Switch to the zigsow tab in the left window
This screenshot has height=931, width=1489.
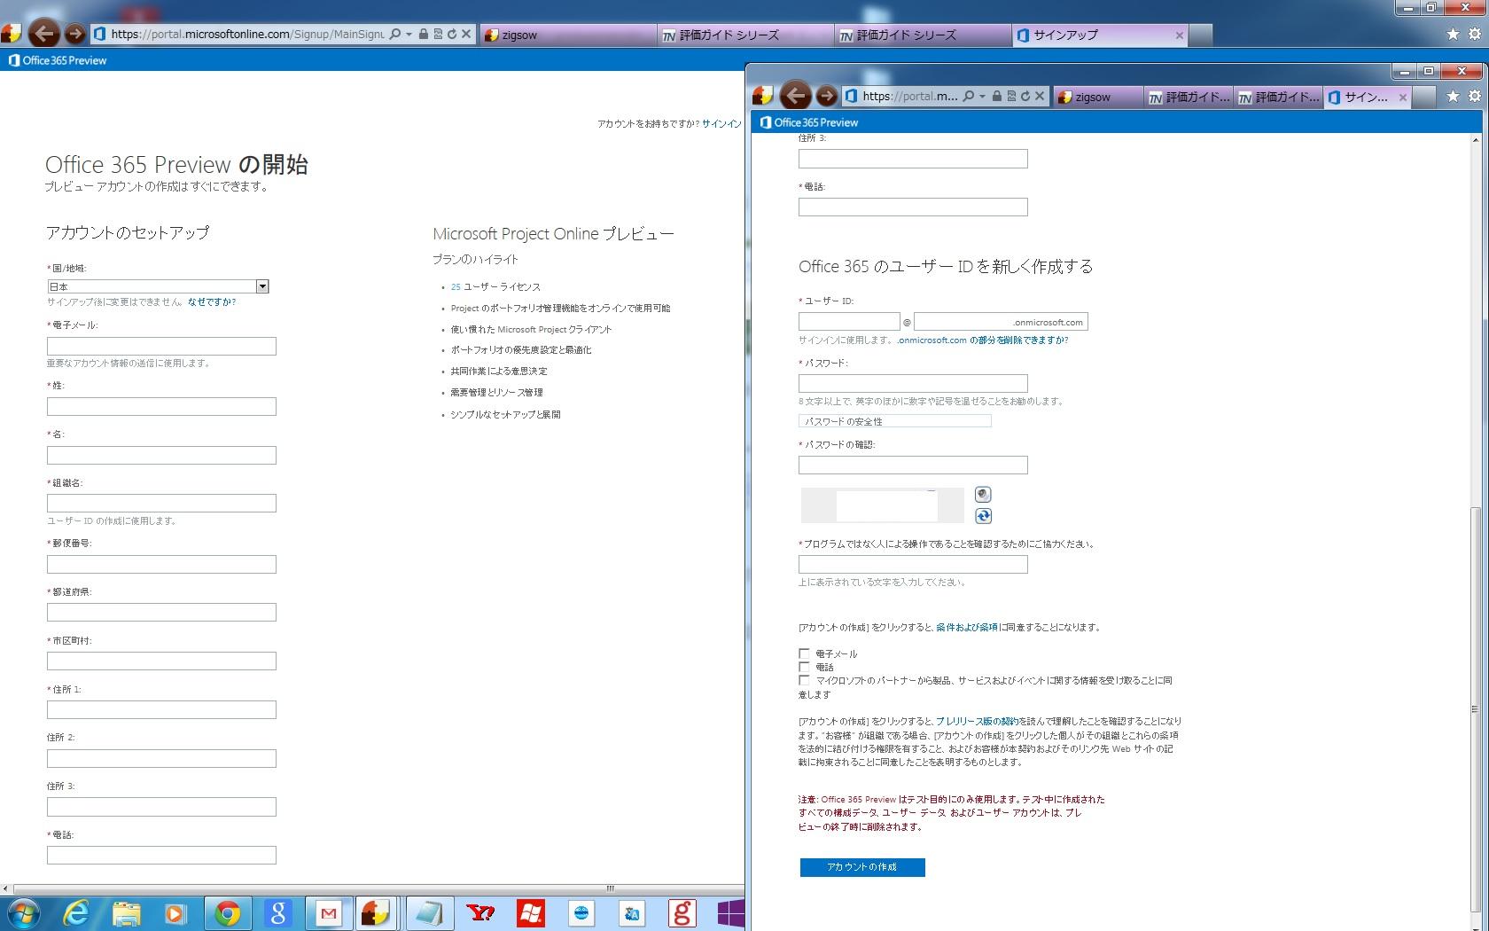tap(567, 35)
